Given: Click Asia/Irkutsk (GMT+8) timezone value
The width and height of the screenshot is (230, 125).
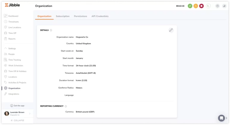Looking at the screenshot, I should 86,73.
